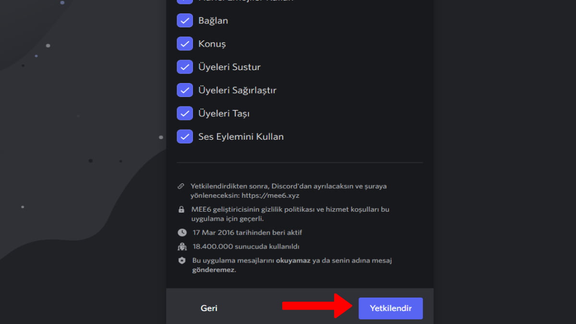The width and height of the screenshot is (576, 324).
Task: Click the bold okuyamaz word
Action: click(x=293, y=261)
